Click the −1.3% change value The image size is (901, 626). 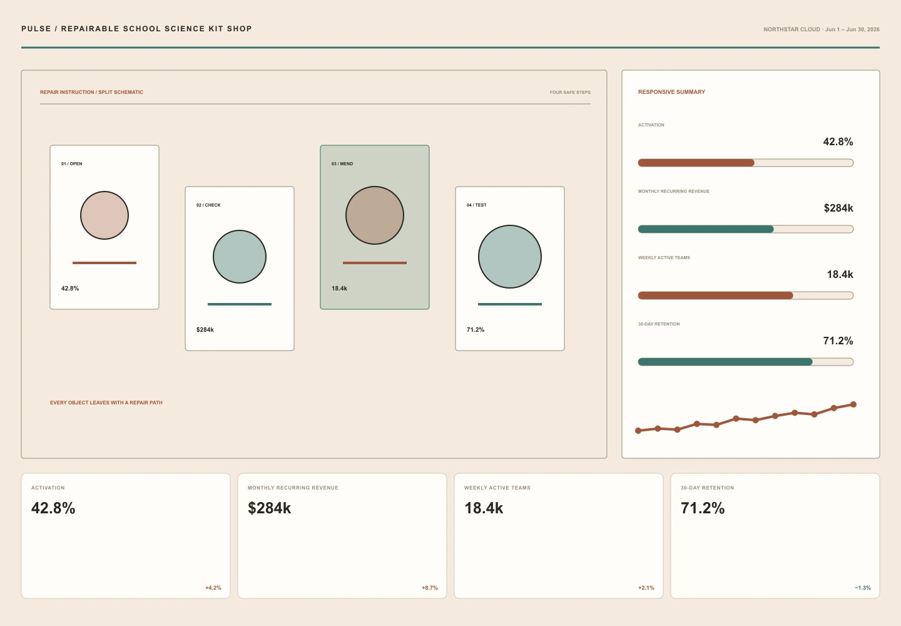[x=863, y=588]
